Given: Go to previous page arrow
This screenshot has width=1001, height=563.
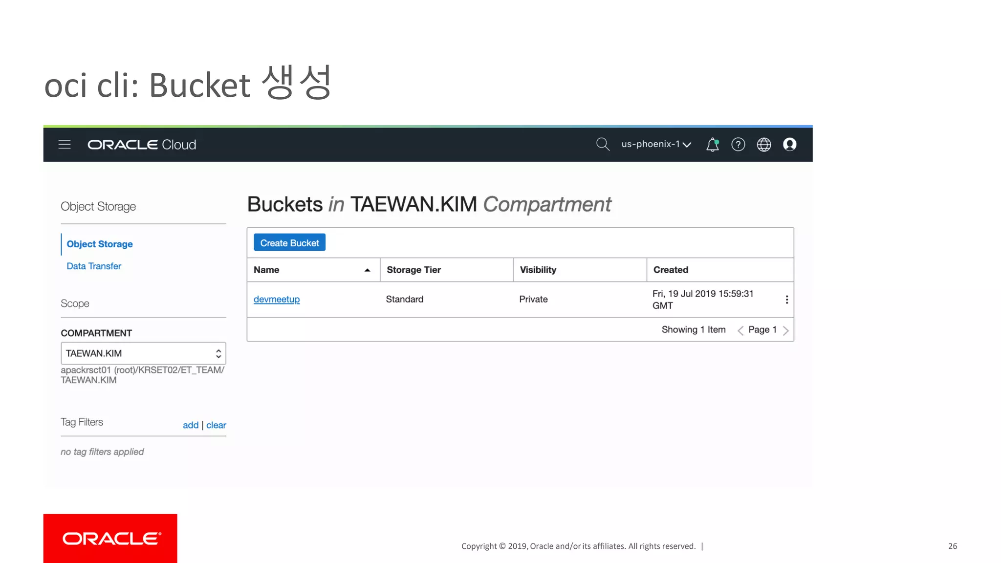Looking at the screenshot, I should pyautogui.click(x=740, y=331).
